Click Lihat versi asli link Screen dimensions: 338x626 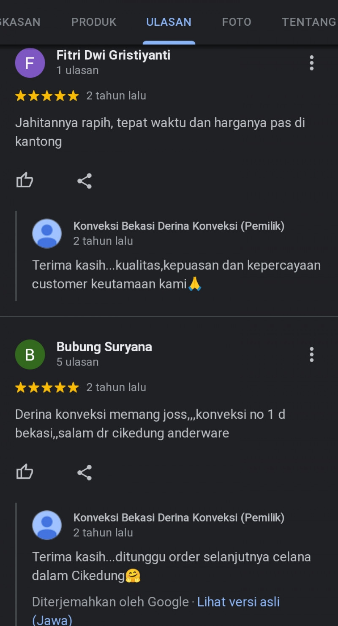(x=238, y=602)
